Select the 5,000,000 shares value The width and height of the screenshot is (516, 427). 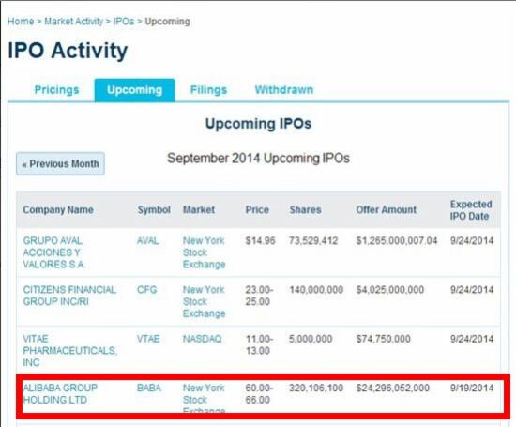tap(311, 339)
